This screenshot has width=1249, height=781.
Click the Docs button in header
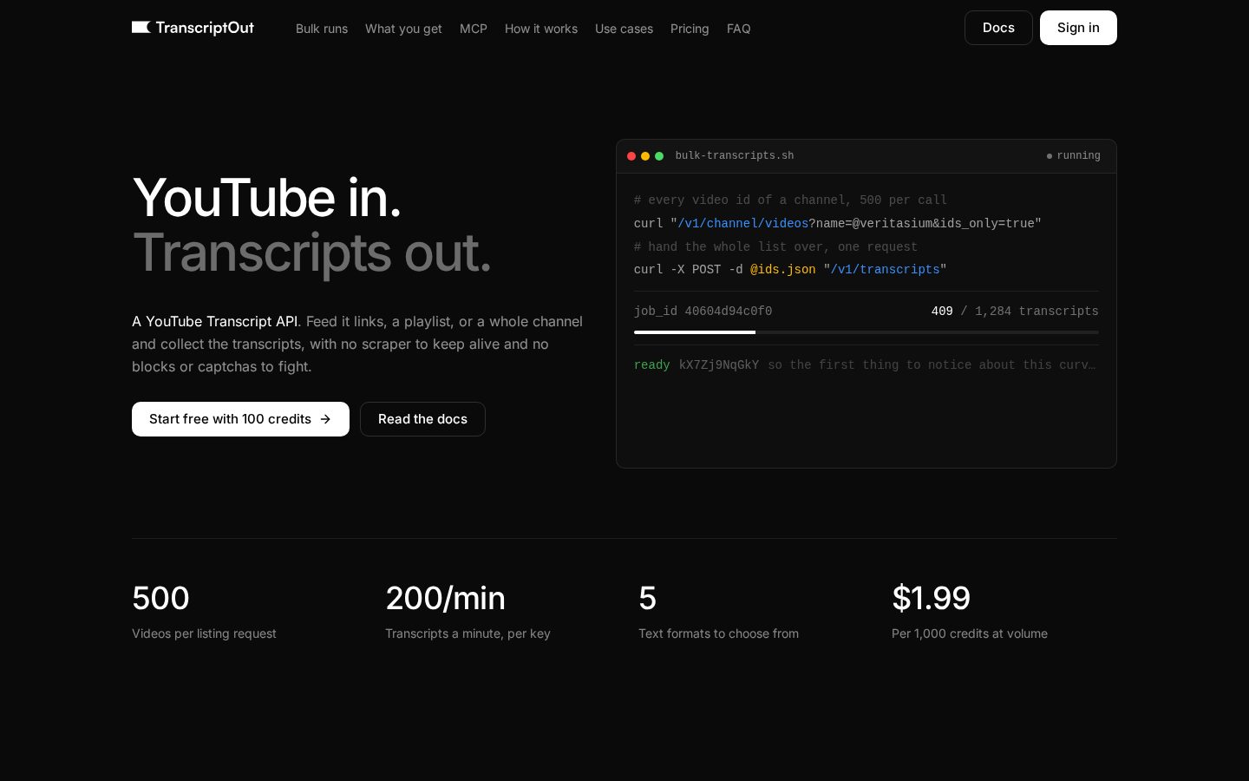[998, 28]
